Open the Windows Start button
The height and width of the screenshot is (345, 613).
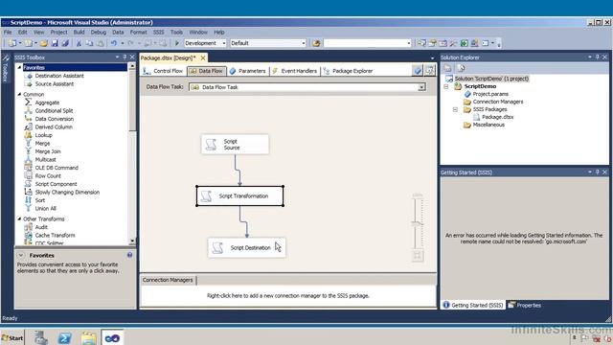[12, 338]
